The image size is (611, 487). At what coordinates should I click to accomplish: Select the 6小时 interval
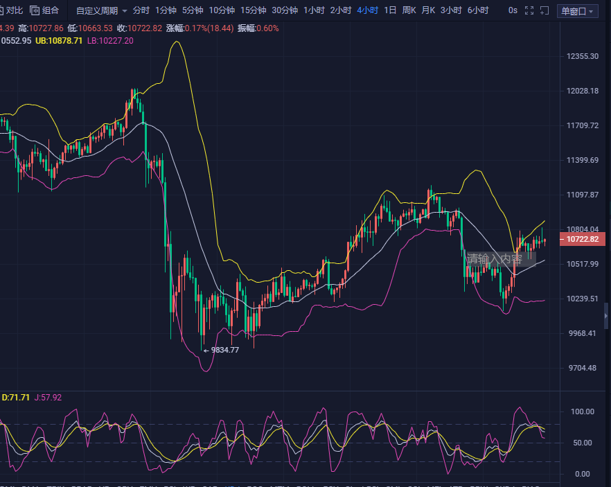[x=478, y=10]
